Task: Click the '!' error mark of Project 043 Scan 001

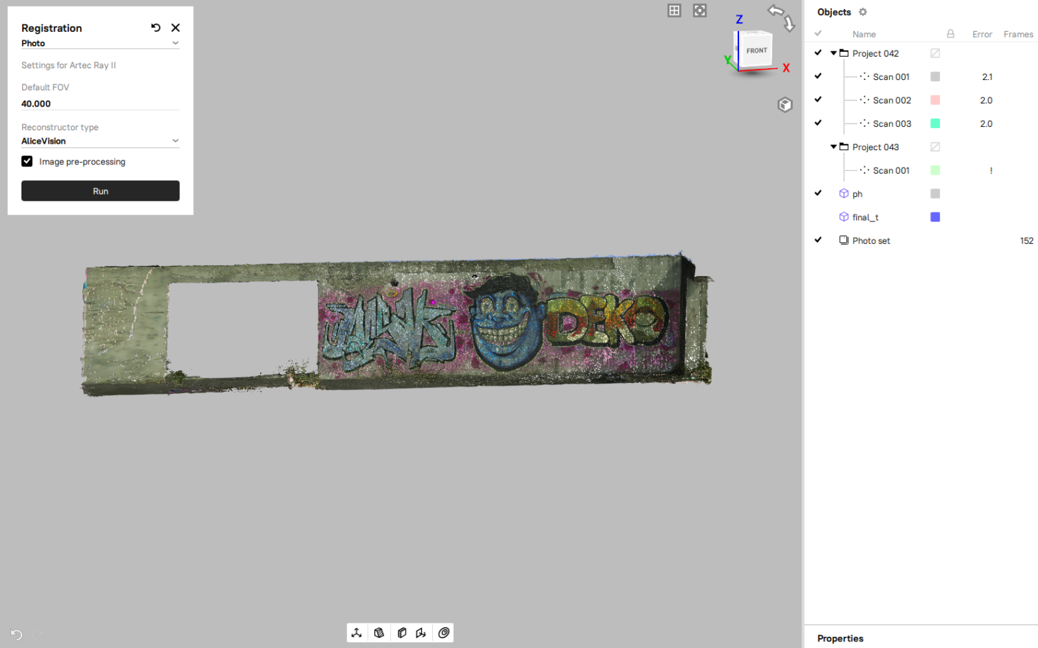Action: click(x=991, y=170)
